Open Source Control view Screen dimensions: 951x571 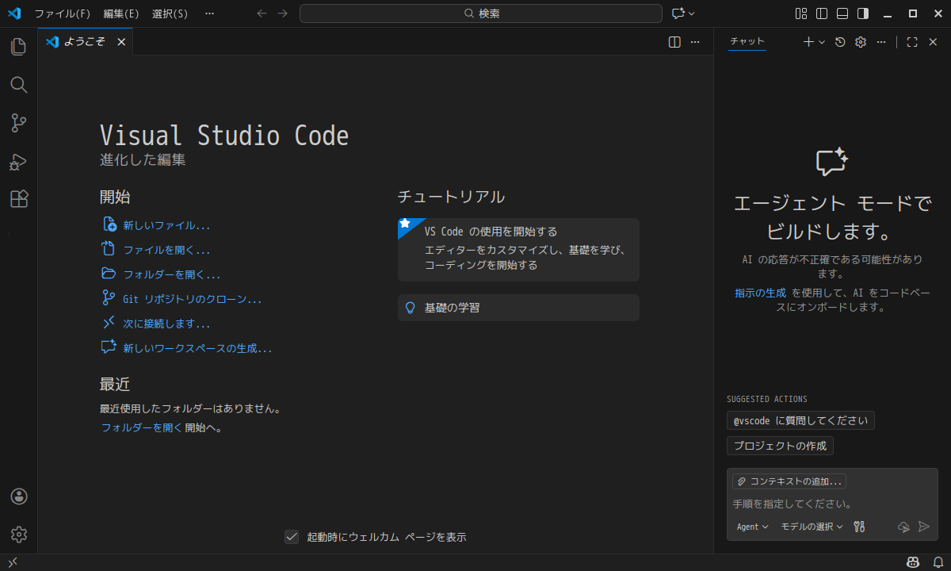[x=18, y=123]
